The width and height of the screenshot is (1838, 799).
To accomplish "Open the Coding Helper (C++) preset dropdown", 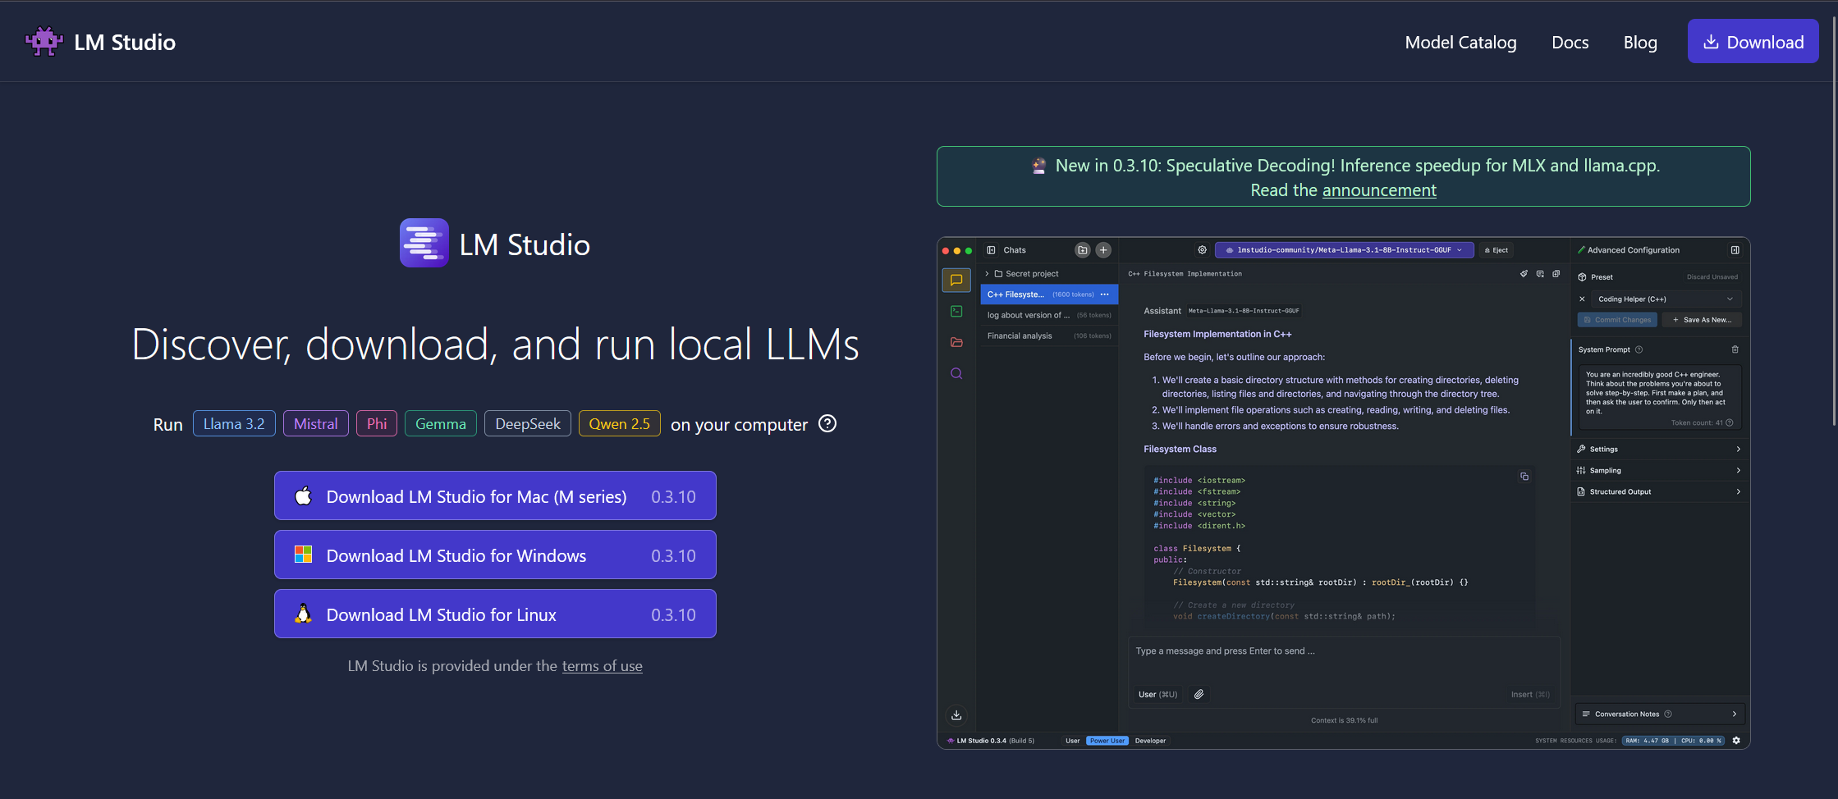I will coord(1666,299).
